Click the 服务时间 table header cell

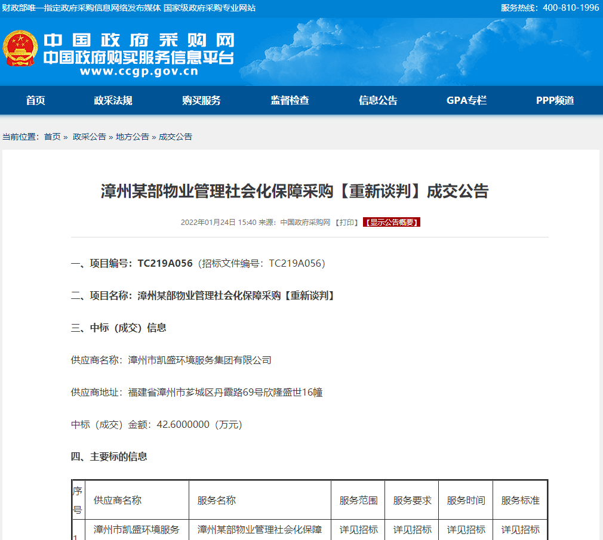coord(466,500)
